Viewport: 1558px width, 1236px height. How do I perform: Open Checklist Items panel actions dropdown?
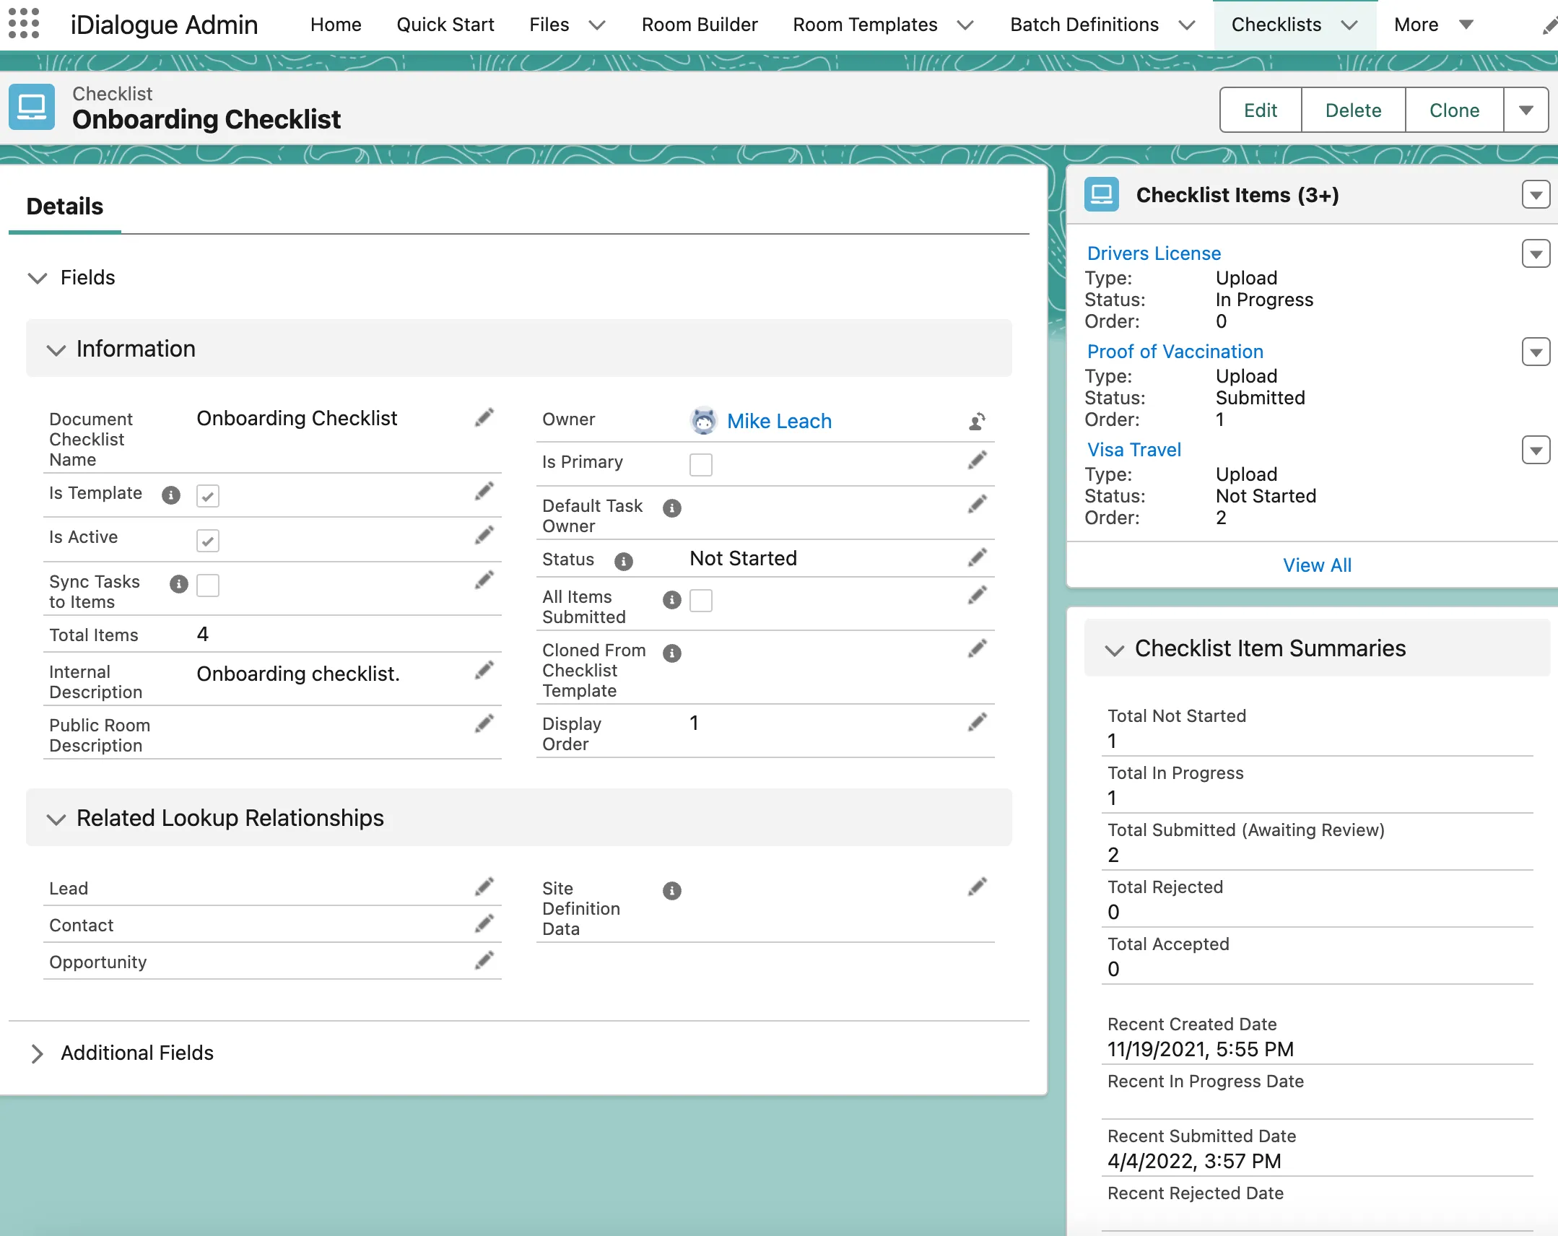[1536, 194]
